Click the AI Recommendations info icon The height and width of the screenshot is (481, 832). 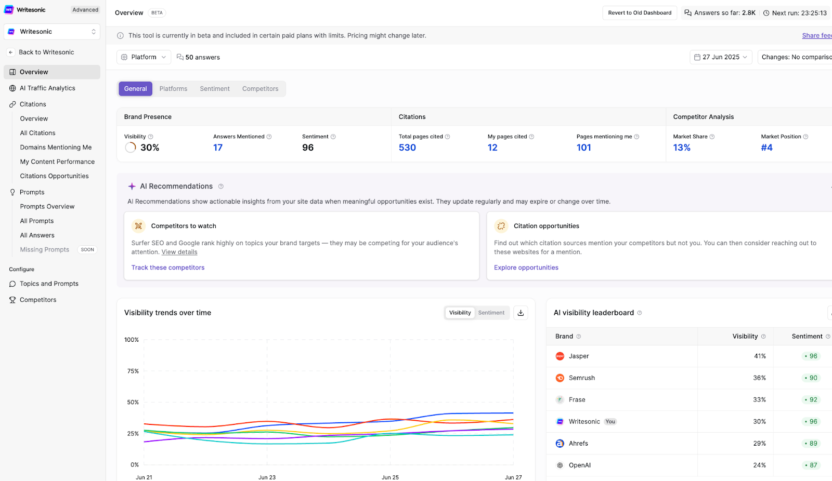221,186
